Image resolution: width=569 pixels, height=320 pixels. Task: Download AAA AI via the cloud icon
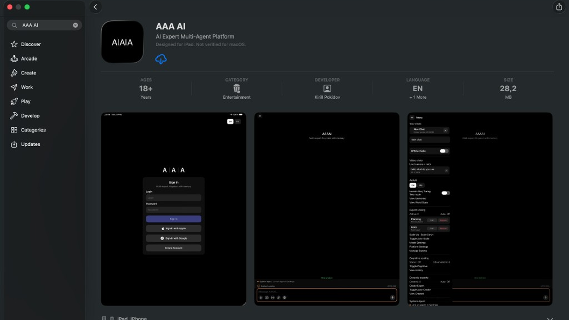pos(161,59)
